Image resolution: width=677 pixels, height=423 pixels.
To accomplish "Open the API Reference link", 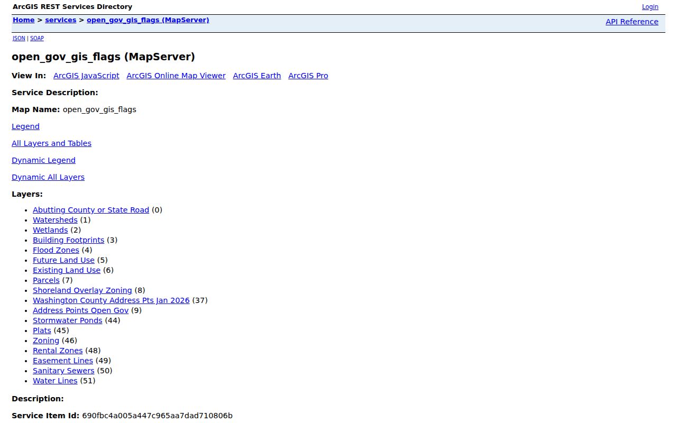I will 632,22.
